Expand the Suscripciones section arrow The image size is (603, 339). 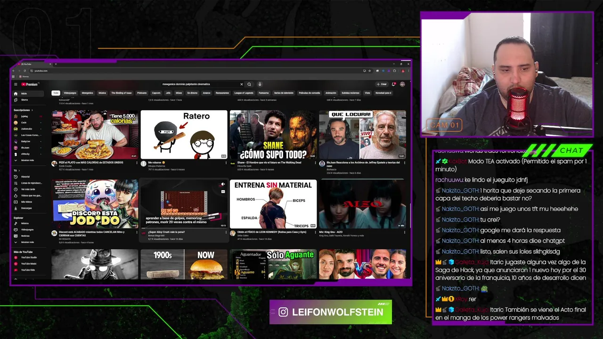tap(32, 110)
